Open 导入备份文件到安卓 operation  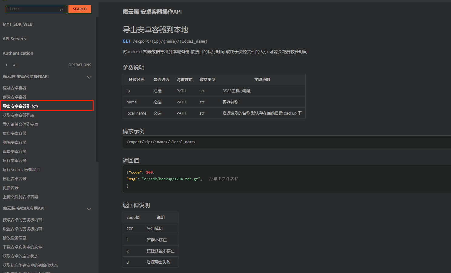(20, 124)
